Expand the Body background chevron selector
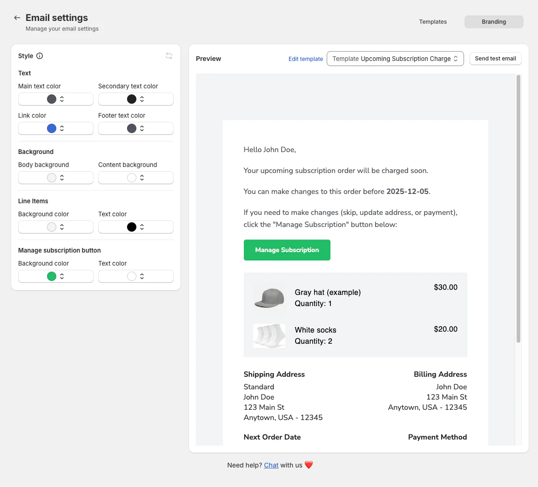 pos(62,178)
